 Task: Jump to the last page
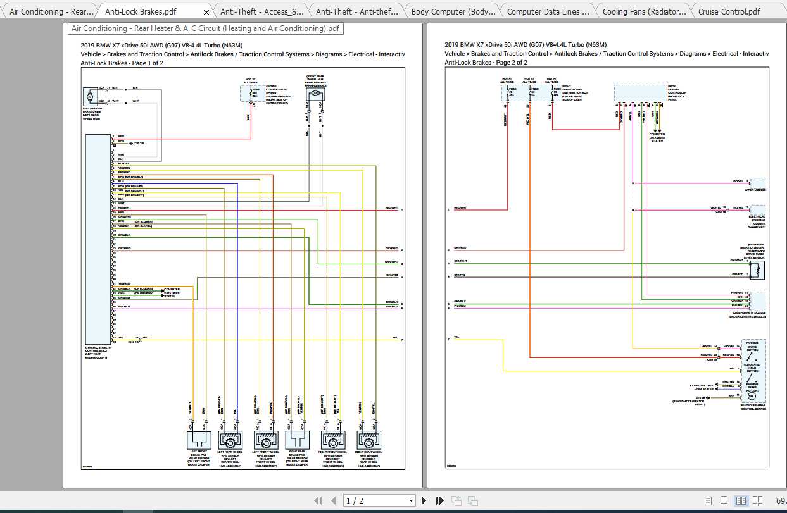[440, 500]
